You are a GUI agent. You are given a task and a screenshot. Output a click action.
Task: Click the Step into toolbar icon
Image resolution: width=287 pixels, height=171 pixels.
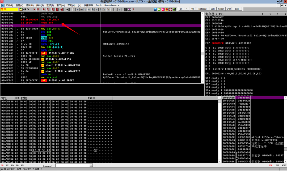(44, 9)
